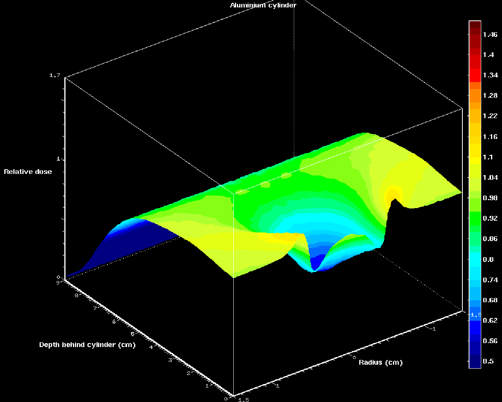This screenshot has height=402, width=502.
Task: Select the orange-yellow peak on the surface
Action: [x=392, y=195]
